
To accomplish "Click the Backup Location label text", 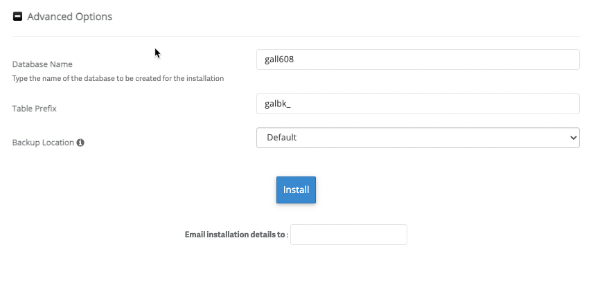I will 43,143.
